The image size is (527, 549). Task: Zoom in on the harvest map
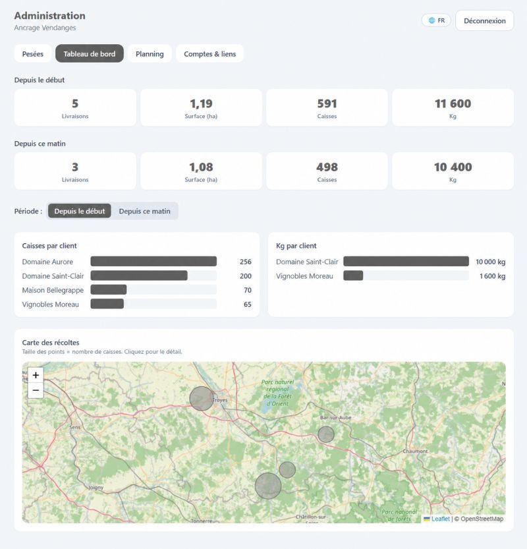click(x=36, y=376)
